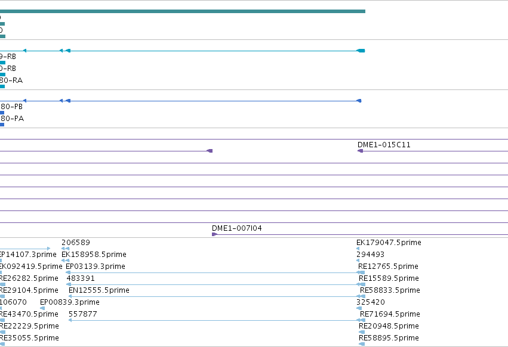Select the RE58833.5prime label
This screenshot has height=347, width=508.
coord(390,290)
